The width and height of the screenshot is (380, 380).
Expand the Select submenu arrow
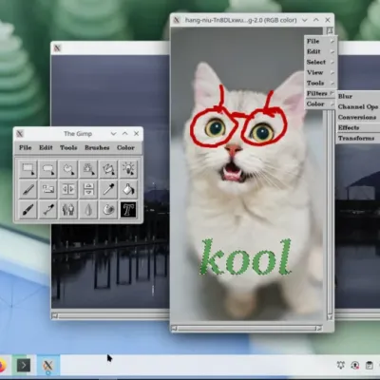(332, 62)
